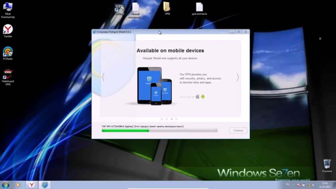Close the Hotspot Shield installer window
The height and width of the screenshot is (189, 336).
(x=246, y=32)
